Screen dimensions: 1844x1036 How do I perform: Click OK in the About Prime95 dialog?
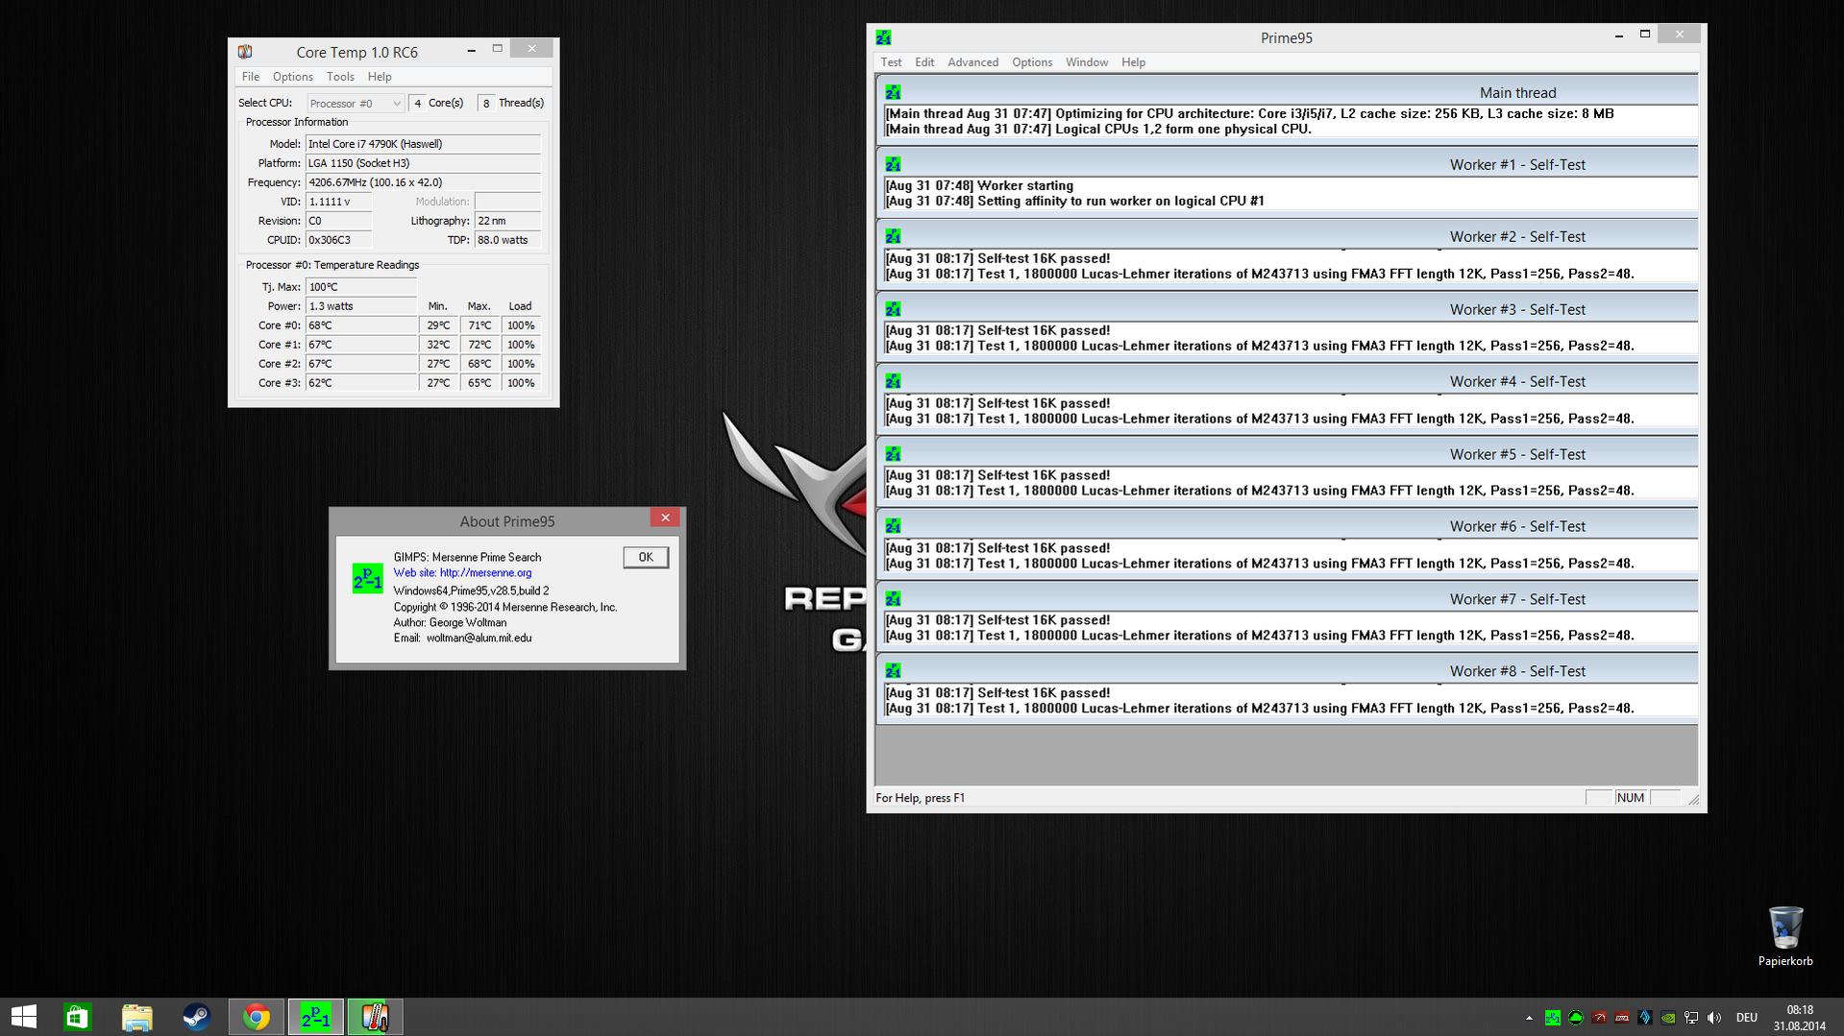(646, 557)
